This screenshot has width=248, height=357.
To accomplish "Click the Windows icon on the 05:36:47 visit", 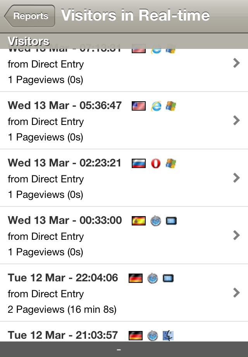I will [171, 106].
